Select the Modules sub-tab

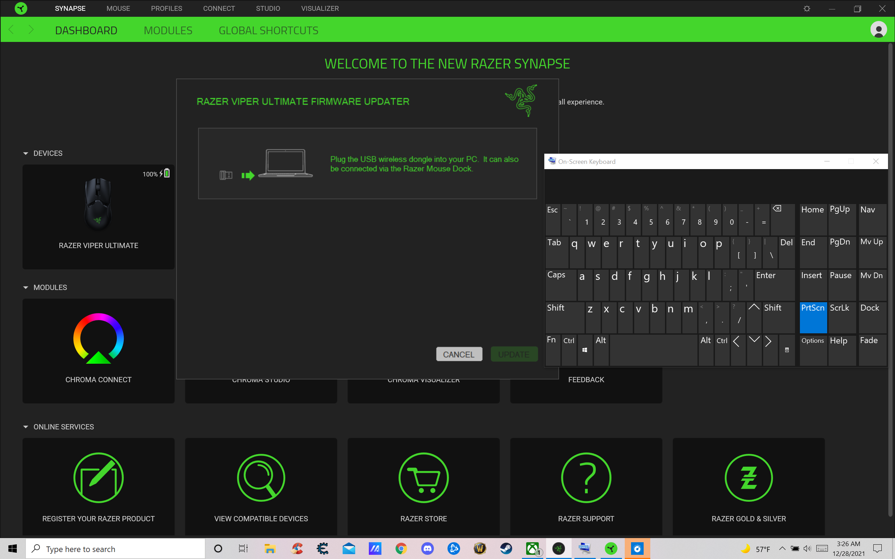pos(168,30)
